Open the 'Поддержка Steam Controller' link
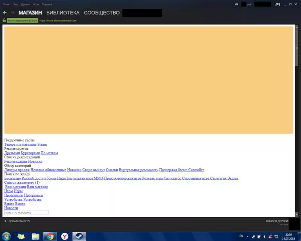The width and height of the screenshot is (301, 241). coord(181,170)
